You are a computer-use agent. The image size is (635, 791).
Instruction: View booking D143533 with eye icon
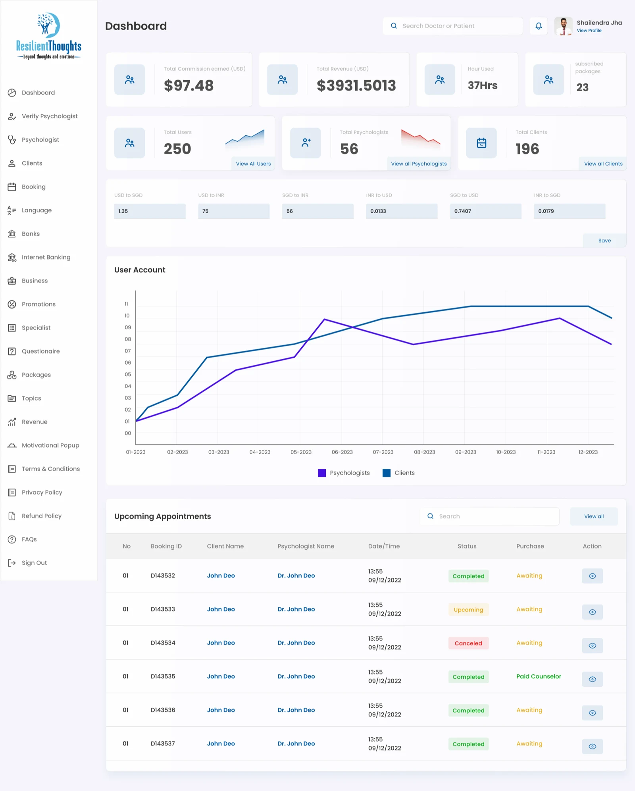(x=592, y=612)
